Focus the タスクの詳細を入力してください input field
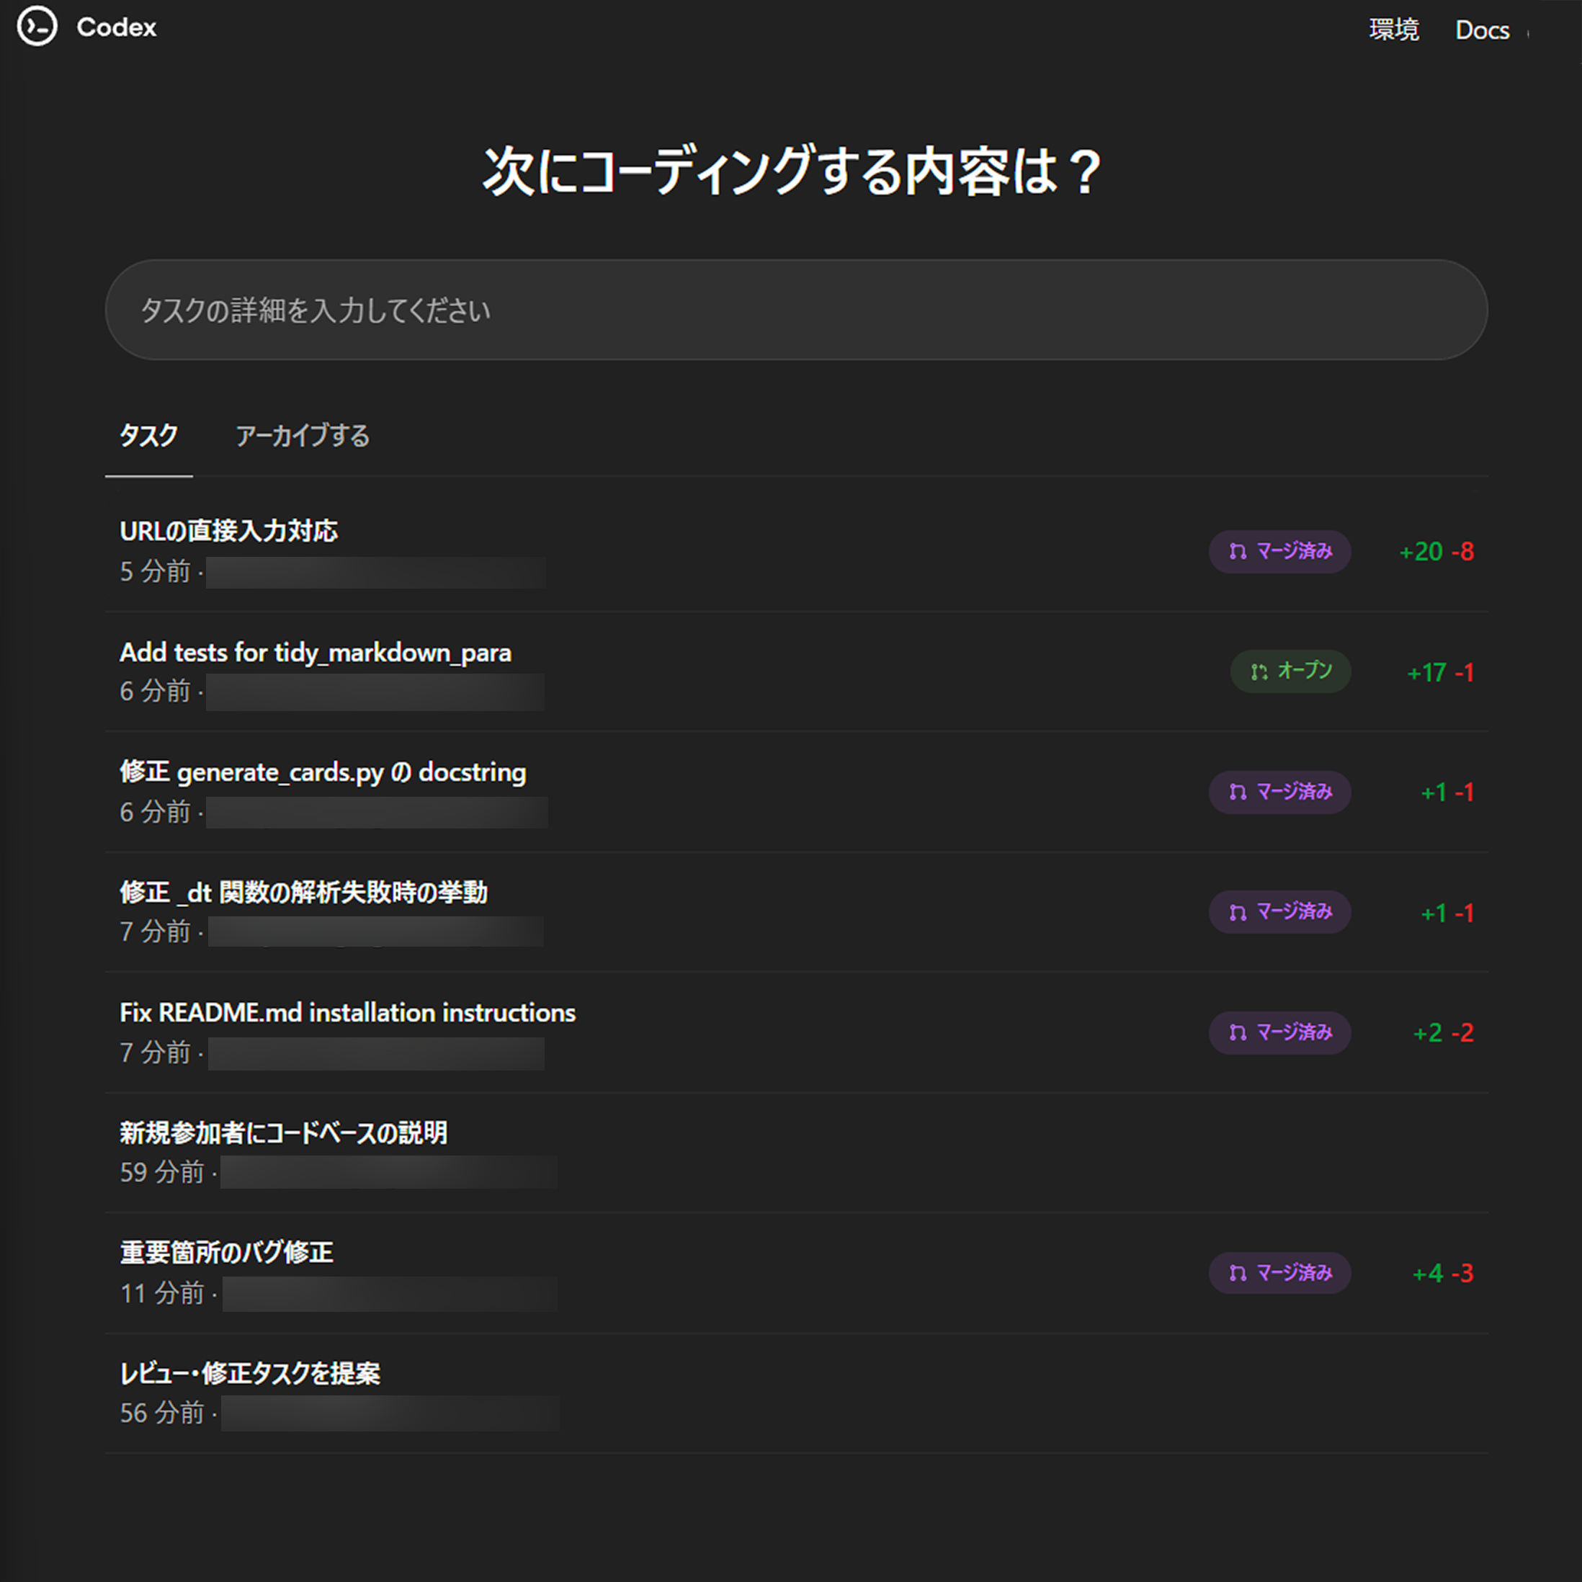The height and width of the screenshot is (1582, 1582). [x=796, y=310]
